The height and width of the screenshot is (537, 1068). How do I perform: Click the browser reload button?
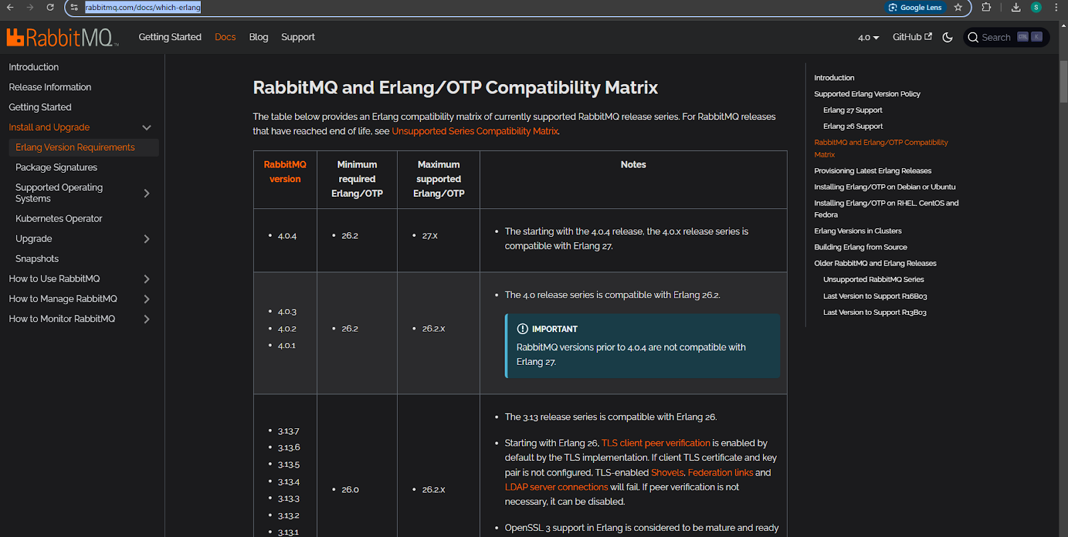pyautogui.click(x=50, y=7)
